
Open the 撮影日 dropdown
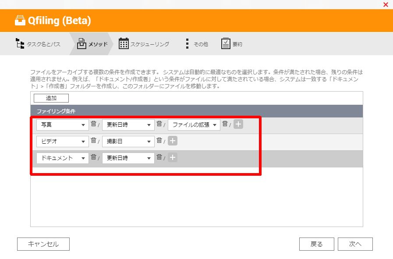pyautogui.click(x=128, y=142)
